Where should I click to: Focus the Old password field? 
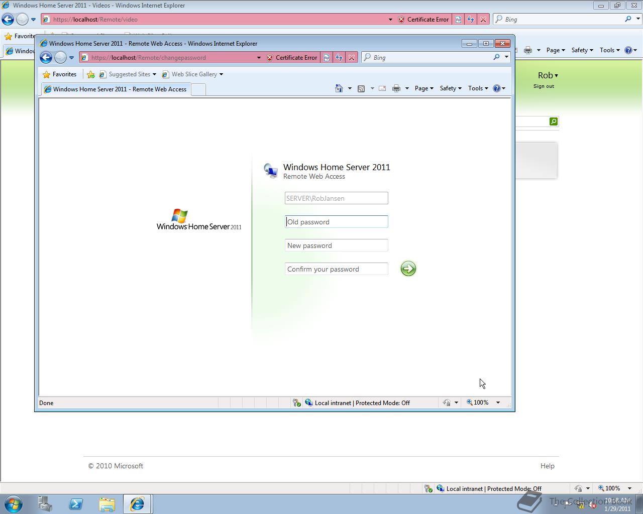click(x=336, y=222)
